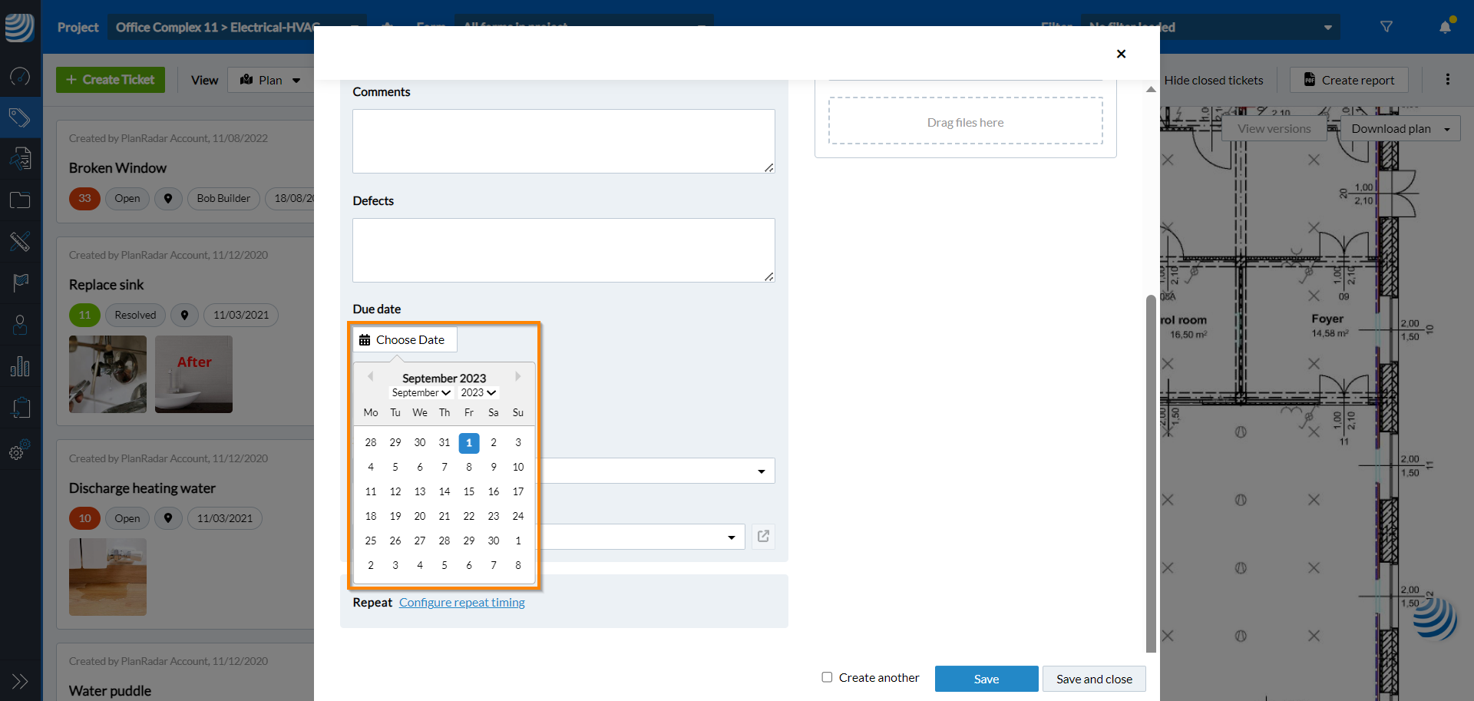Open the tickets tag icon in sidebar
This screenshot has height=701, width=1474.
[x=20, y=117]
